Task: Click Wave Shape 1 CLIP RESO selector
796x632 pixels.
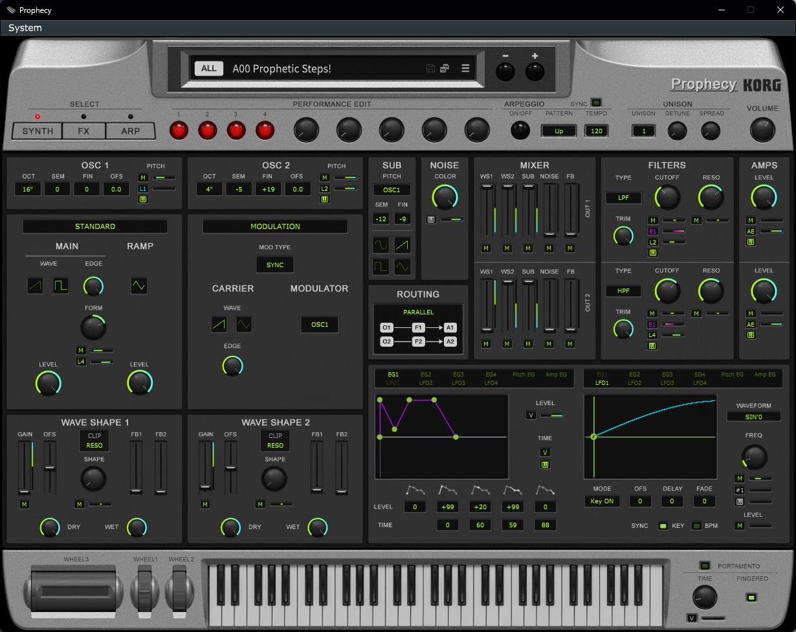Action: click(94, 441)
